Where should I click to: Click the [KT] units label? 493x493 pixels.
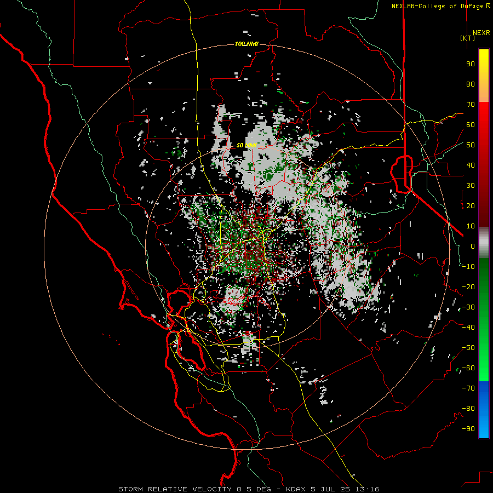coord(468,38)
